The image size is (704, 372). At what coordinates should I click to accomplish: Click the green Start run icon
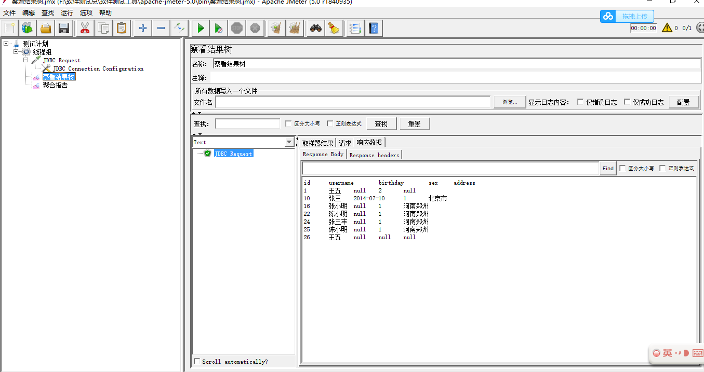[x=201, y=28]
